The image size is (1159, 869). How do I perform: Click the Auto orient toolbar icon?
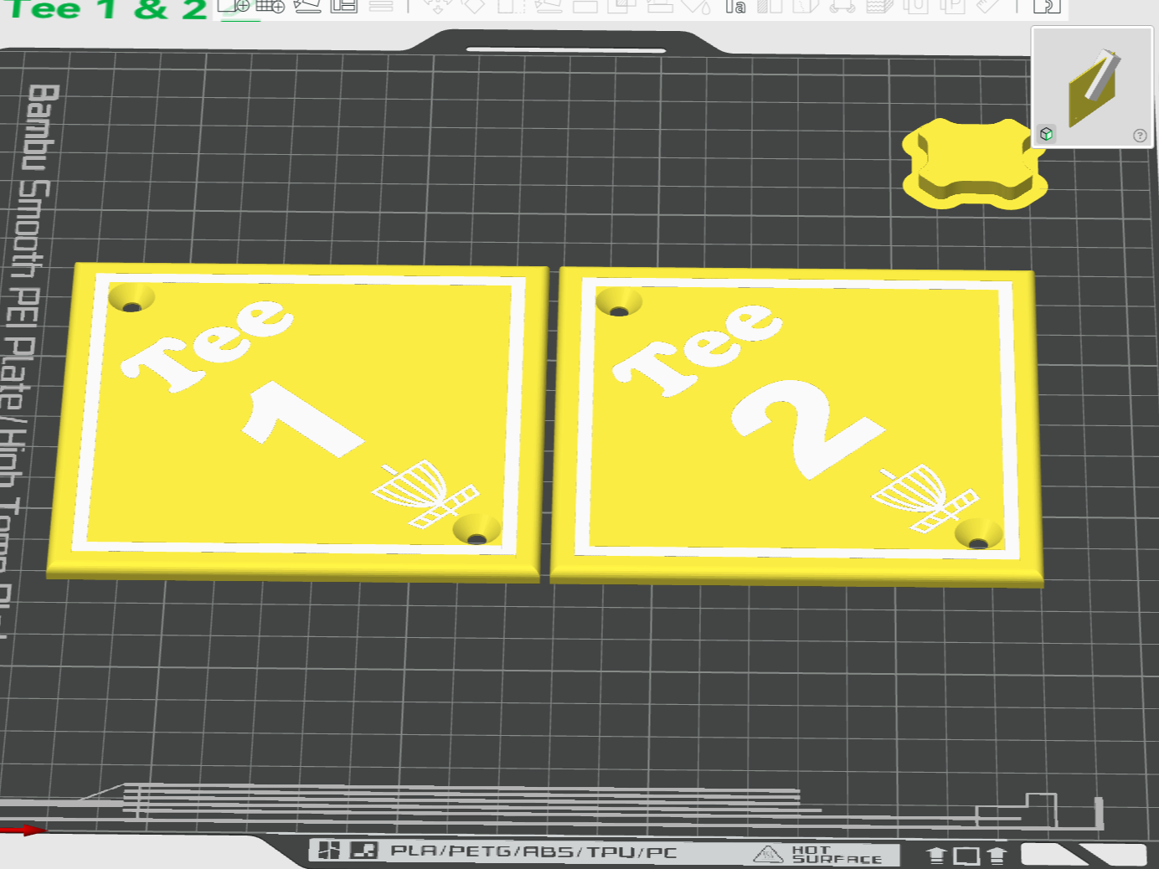pos(307,6)
